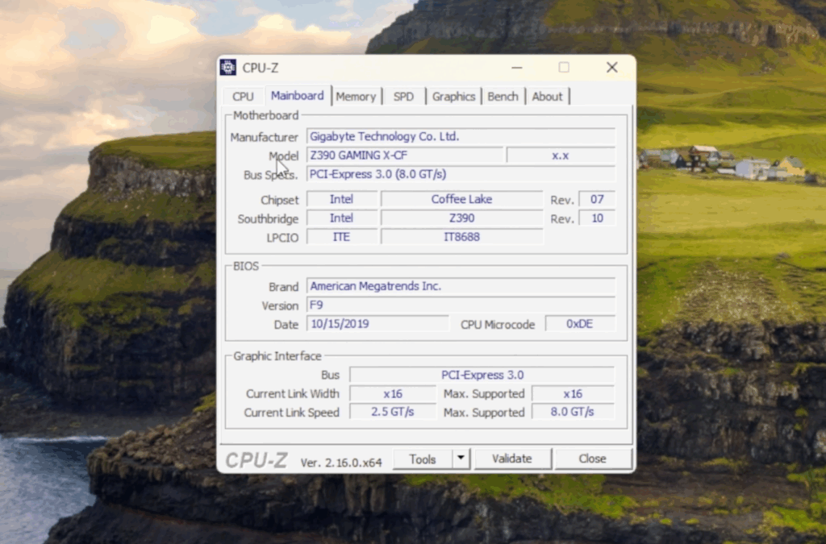
Task: Open the Memory tab
Action: (356, 96)
